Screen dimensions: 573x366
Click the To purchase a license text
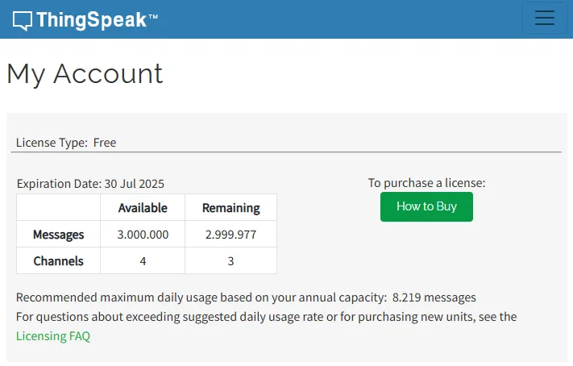(x=426, y=183)
